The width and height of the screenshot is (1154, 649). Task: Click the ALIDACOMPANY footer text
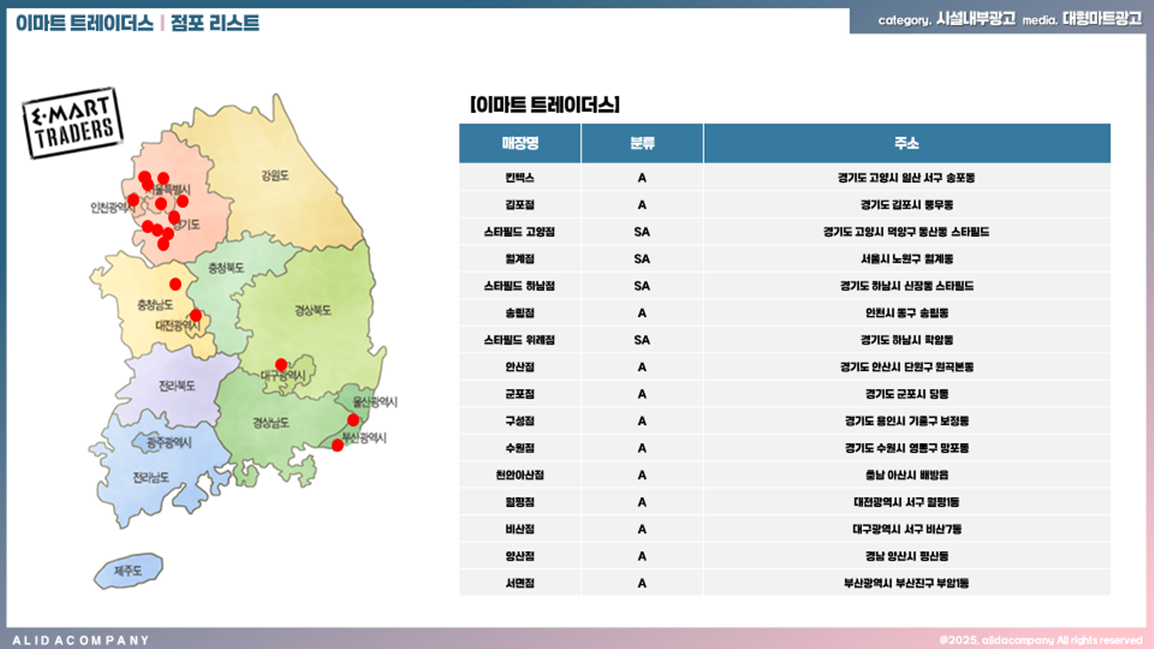(82, 639)
